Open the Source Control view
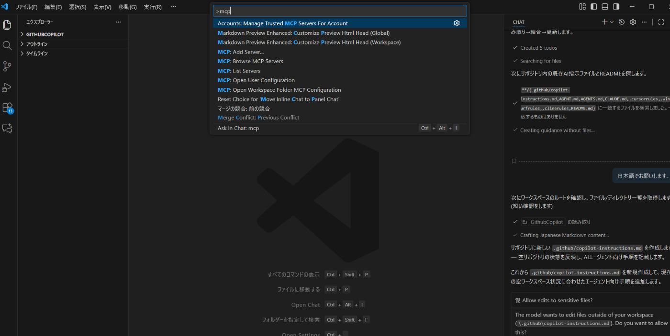 [x=7, y=66]
